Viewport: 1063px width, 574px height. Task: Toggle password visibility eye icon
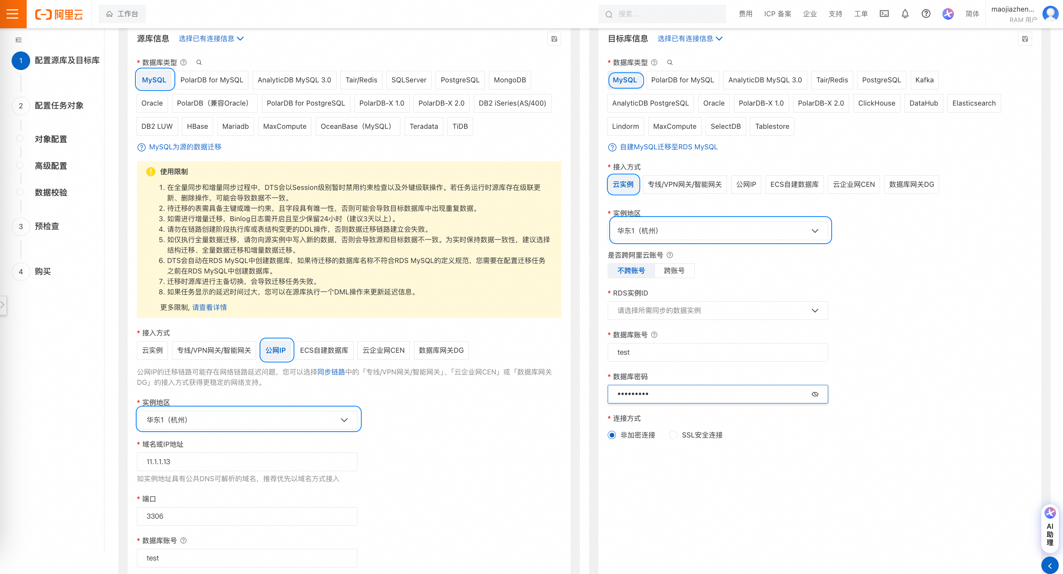[815, 394]
